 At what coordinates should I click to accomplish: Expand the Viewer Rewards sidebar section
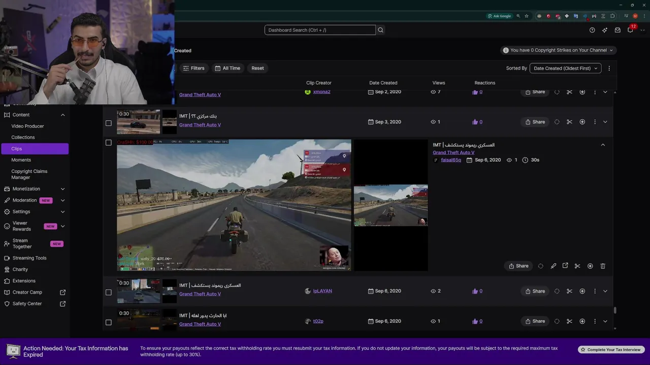63,226
